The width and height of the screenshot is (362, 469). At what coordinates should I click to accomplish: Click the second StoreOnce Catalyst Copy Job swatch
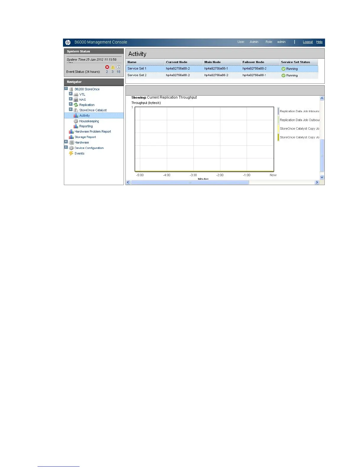pos(278,137)
